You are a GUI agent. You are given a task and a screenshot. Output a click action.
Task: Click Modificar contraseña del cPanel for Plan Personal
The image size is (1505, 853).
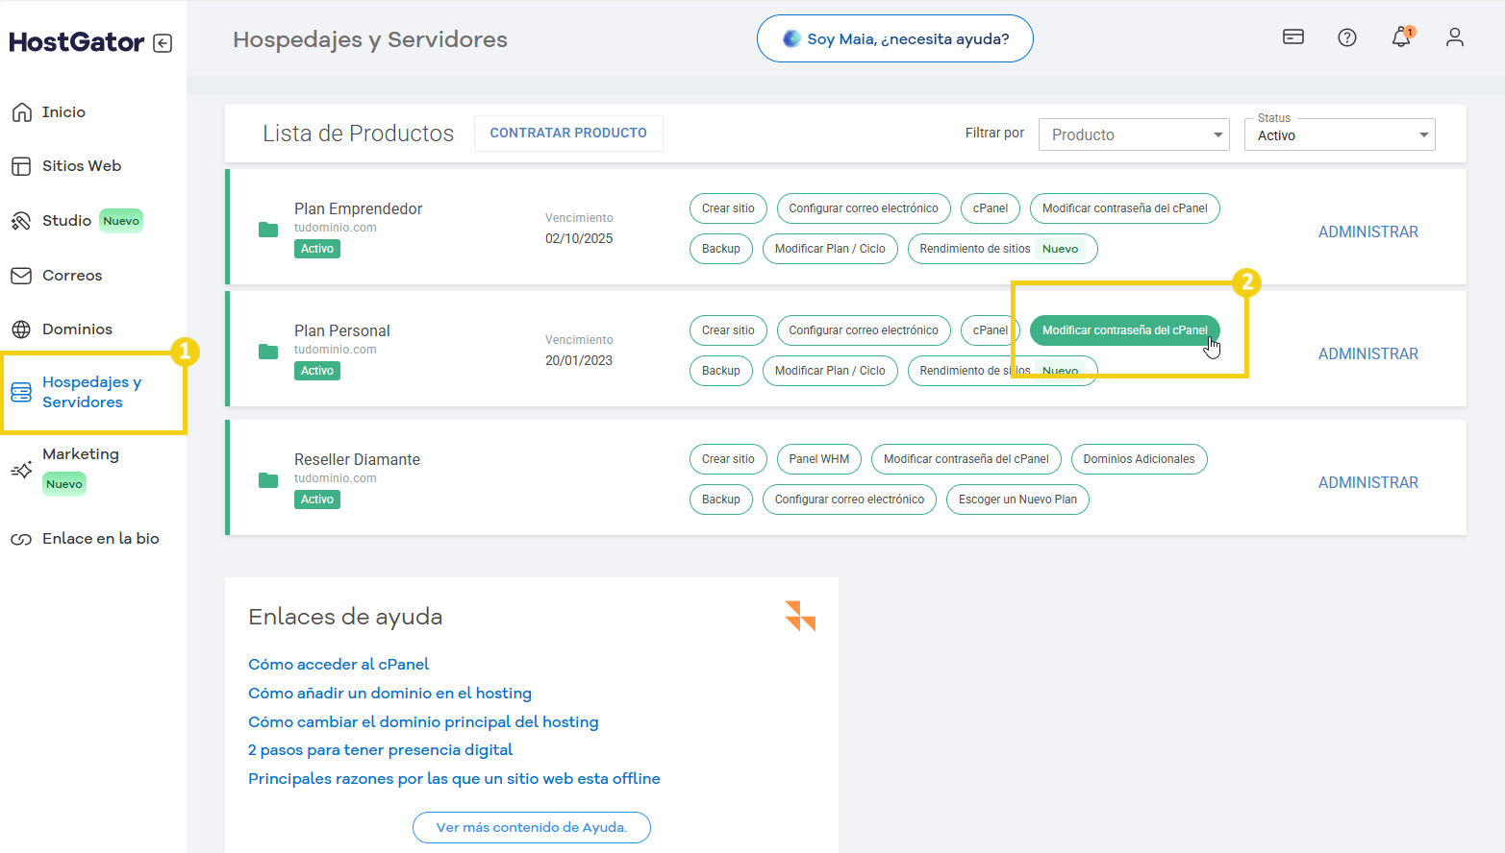click(x=1124, y=330)
